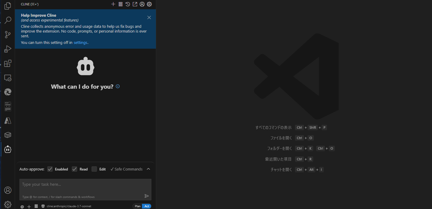
Task: Dismiss the Help Improve Cline banner
Action: (x=149, y=17)
